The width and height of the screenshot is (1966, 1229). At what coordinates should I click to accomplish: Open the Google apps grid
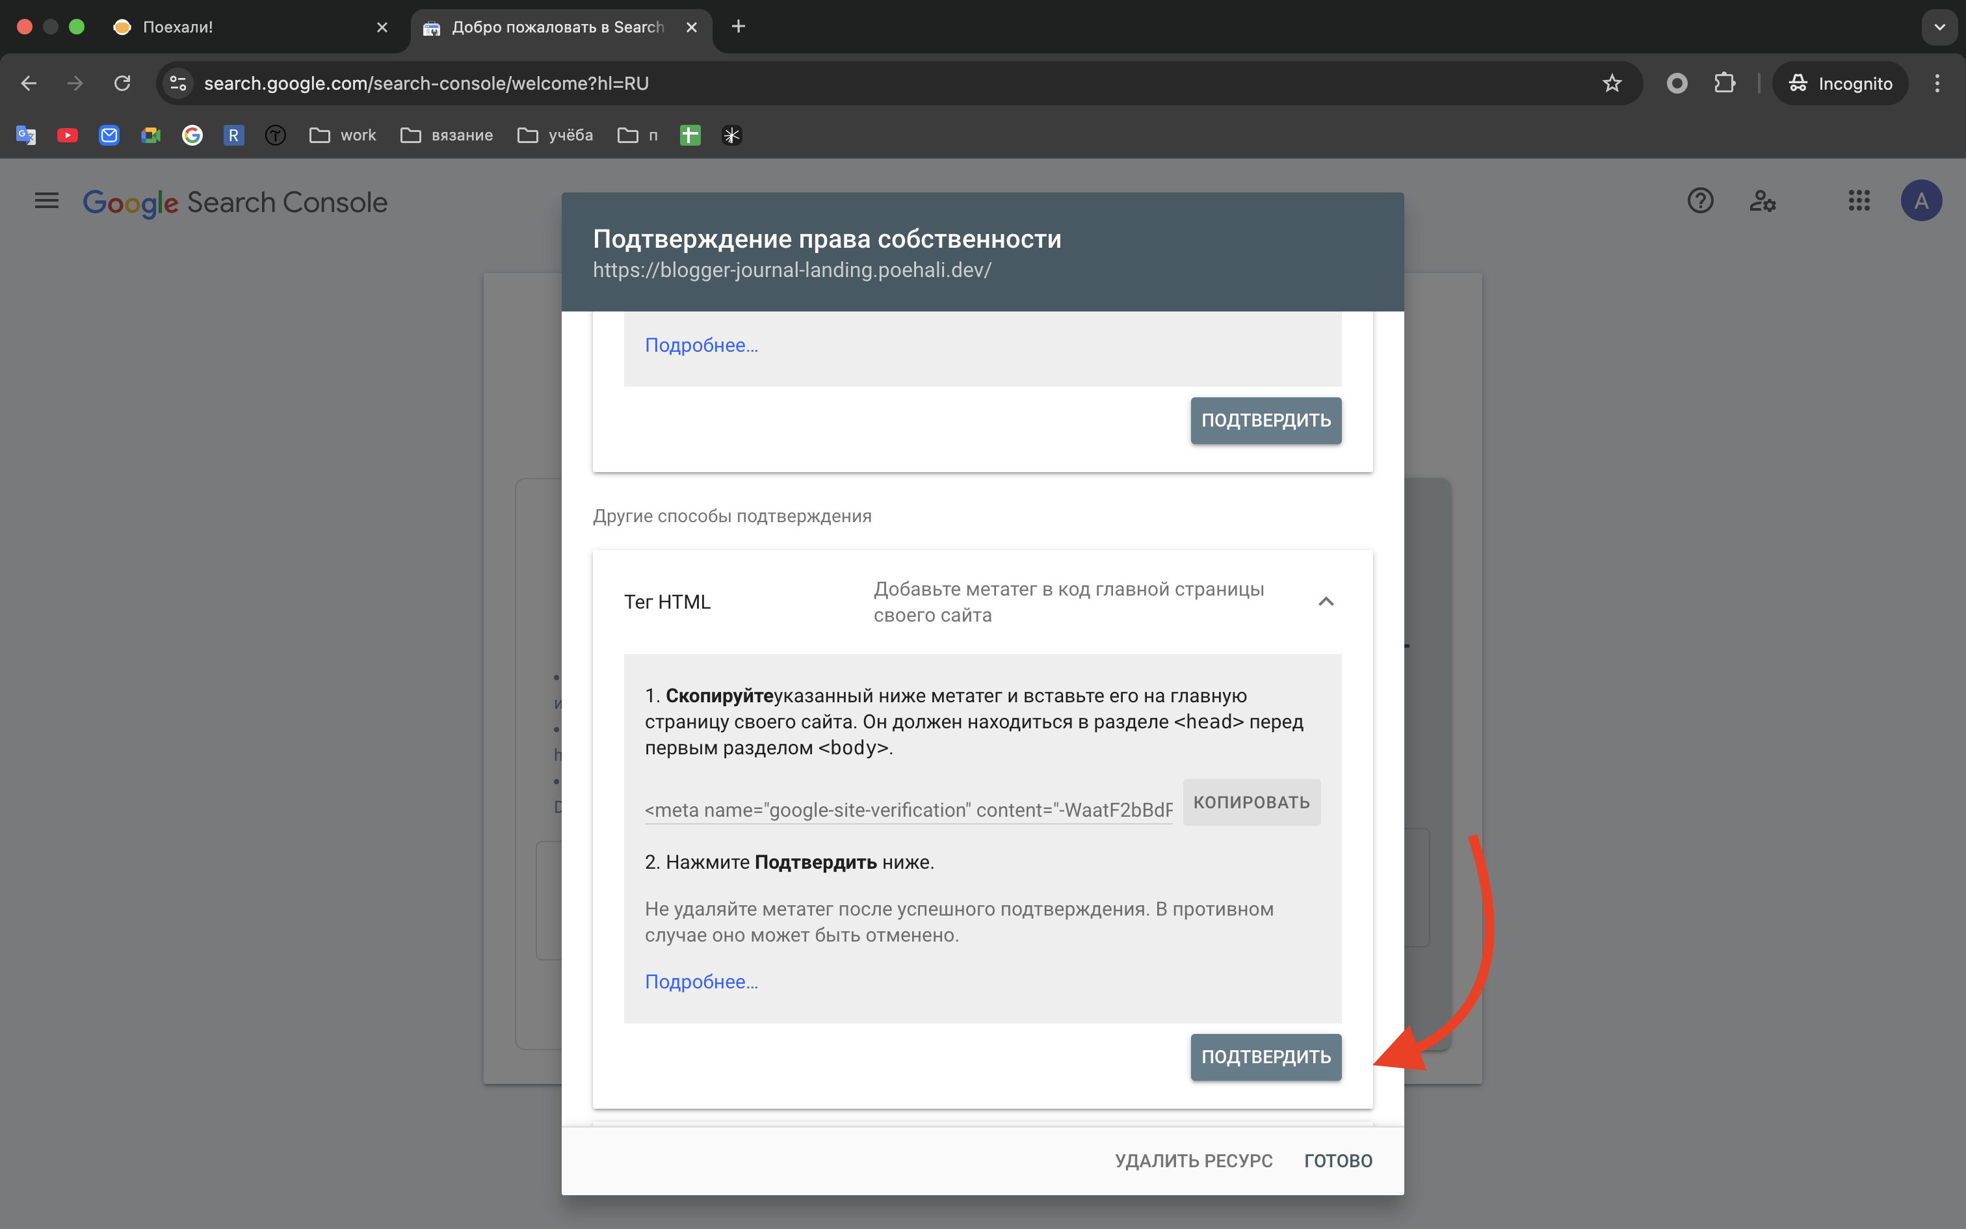tap(1859, 200)
